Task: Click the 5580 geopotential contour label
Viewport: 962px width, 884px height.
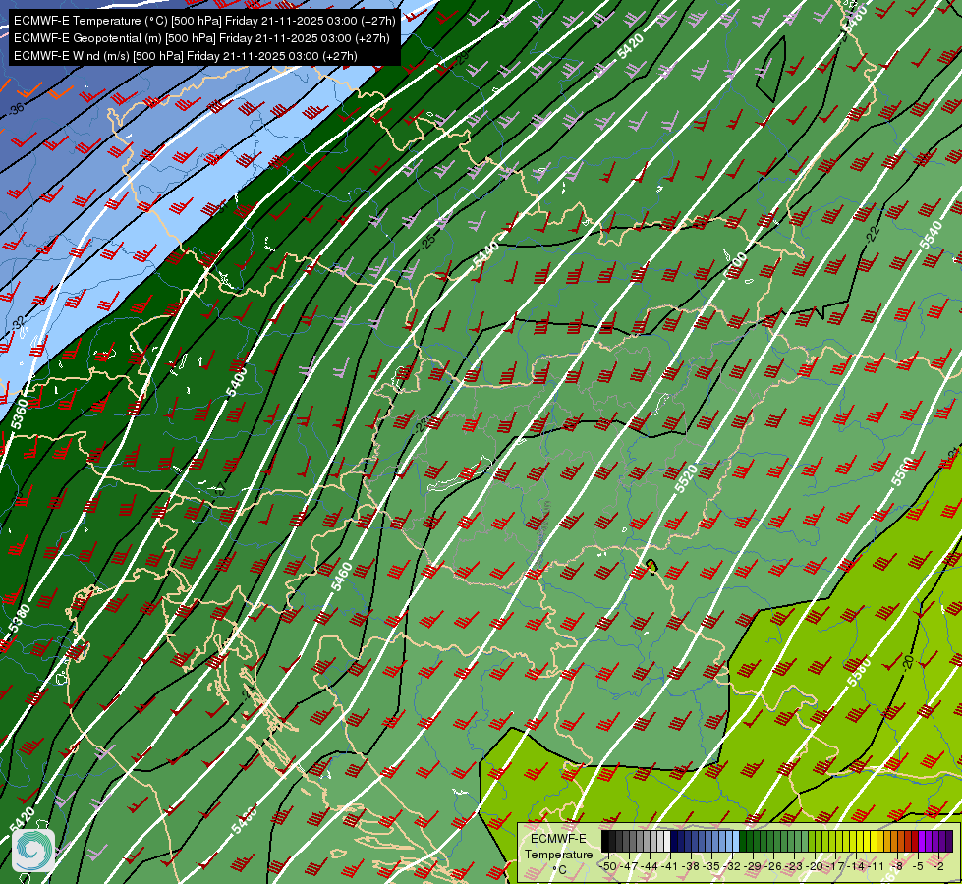Action: point(859,672)
